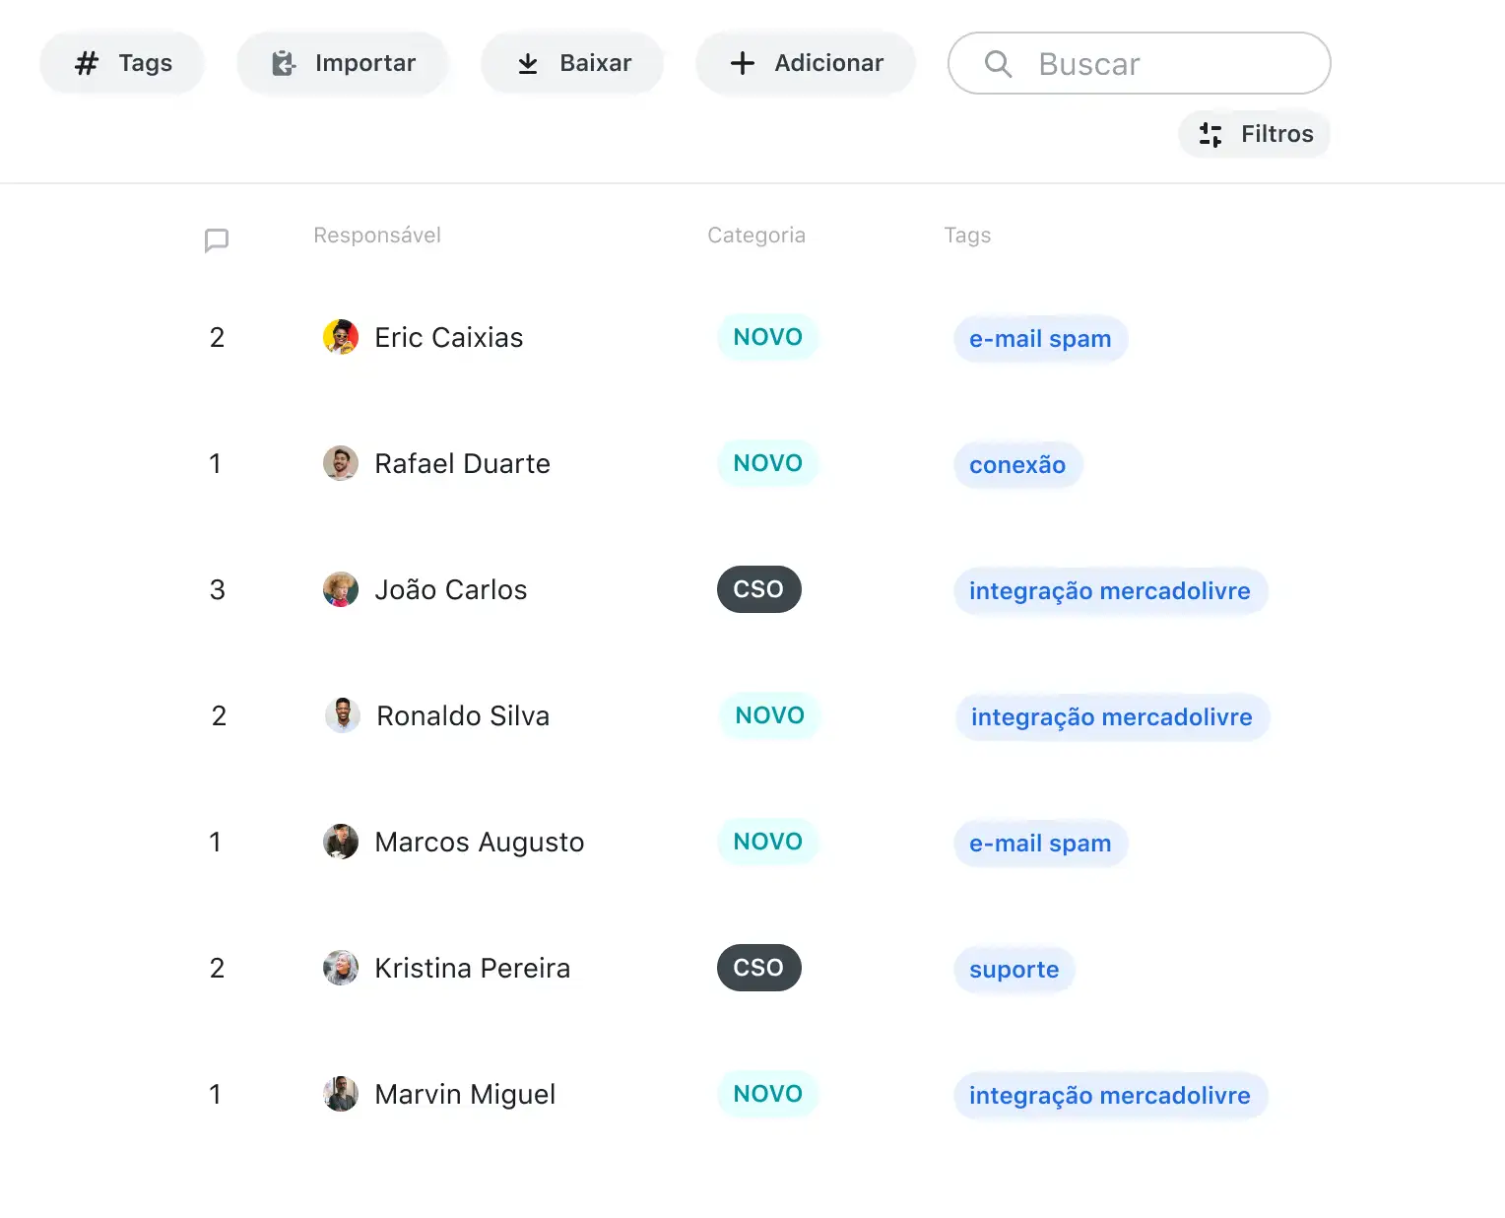Open the Filtros sliders icon
The width and height of the screenshot is (1505, 1218).
(x=1211, y=134)
